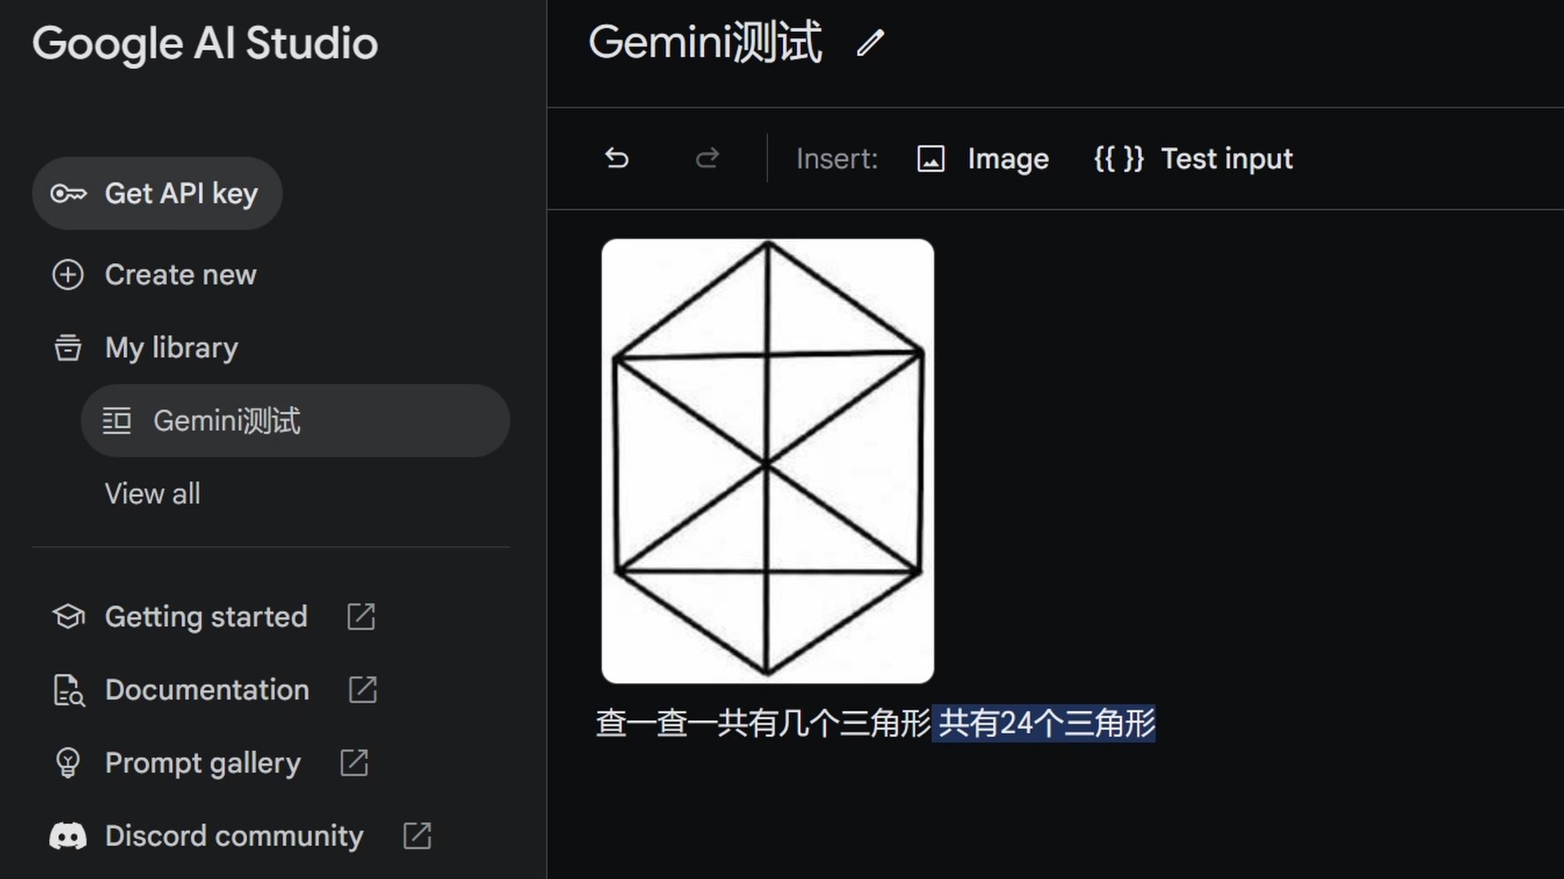Click the Image insert icon
The height and width of the screenshot is (879, 1564).
tap(930, 159)
